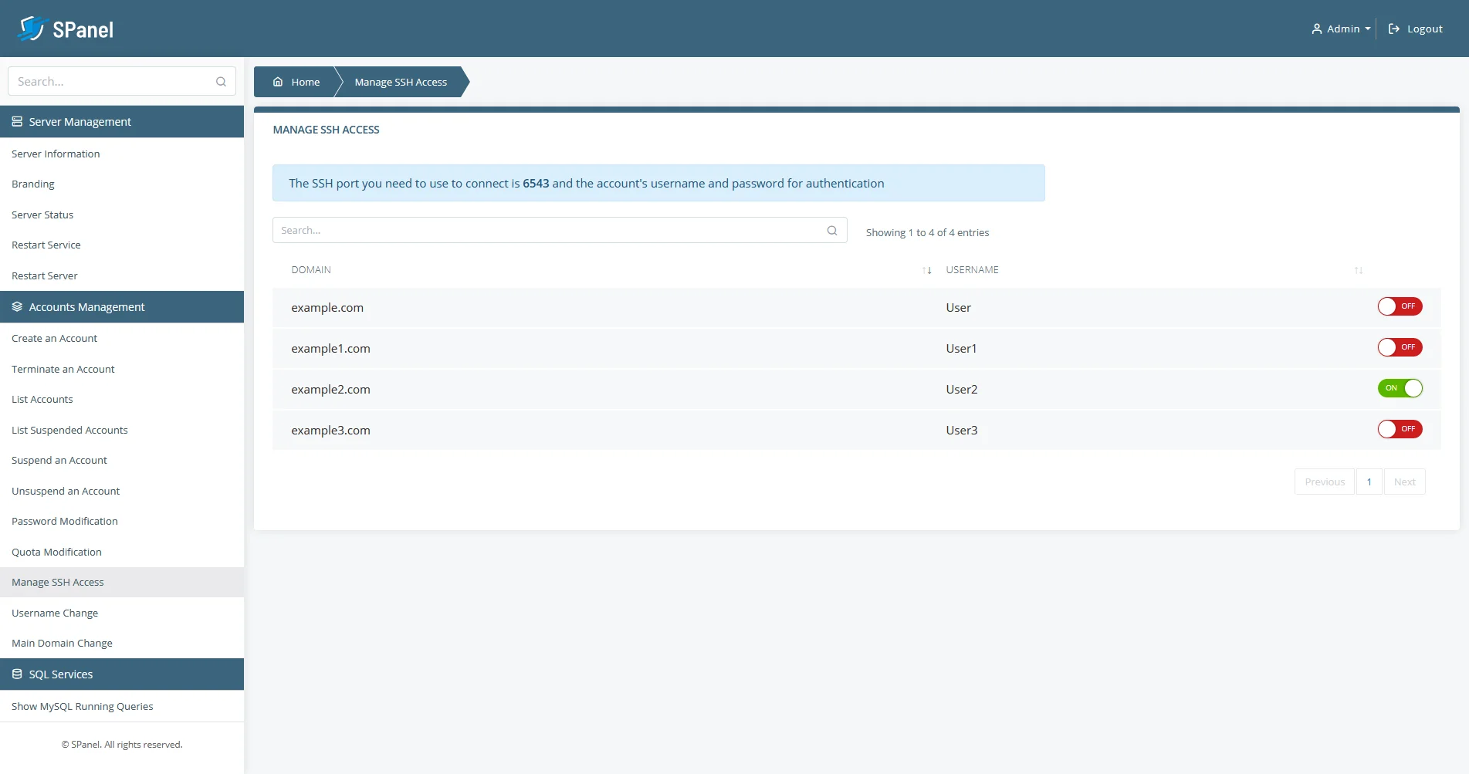
Task: Click the table search magnifier icon
Action: tap(832, 230)
